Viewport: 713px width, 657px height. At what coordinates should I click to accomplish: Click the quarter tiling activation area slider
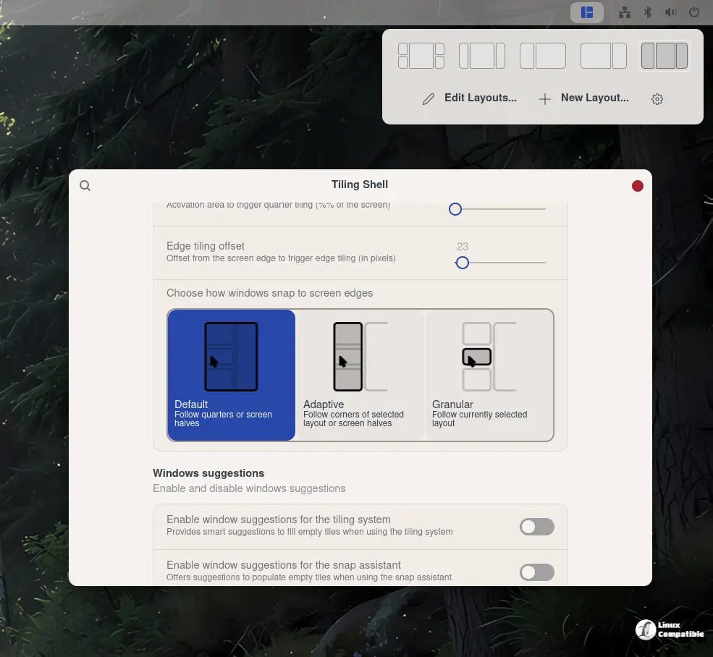click(x=497, y=209)
